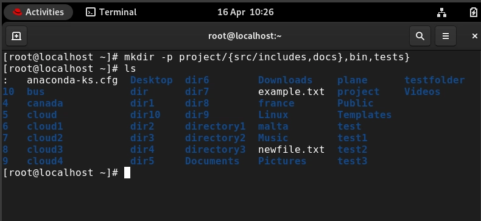
Task: Click the Red Hat logo icon
Action: pyautogui.click(x=17, y=12)
